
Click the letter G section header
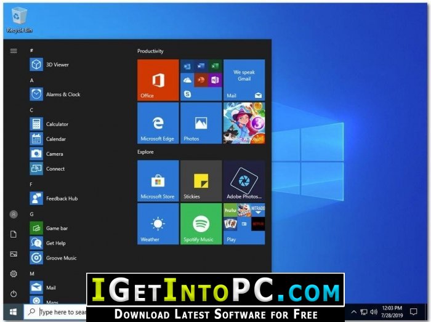click(31, 214)
